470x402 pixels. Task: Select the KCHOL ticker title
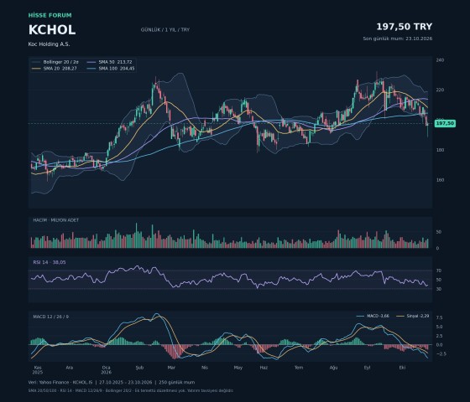52,30
